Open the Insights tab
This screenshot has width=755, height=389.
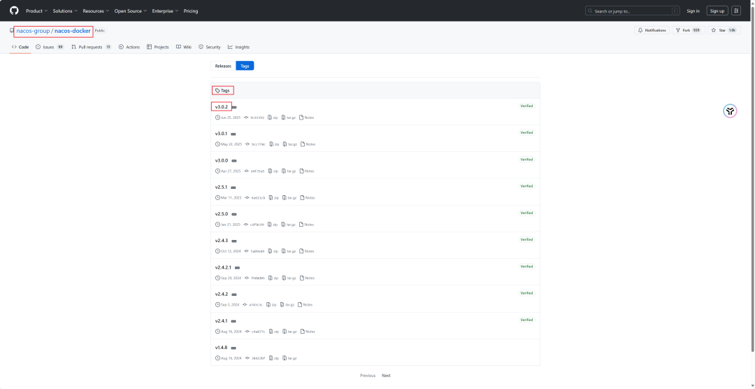click(239, 48)
